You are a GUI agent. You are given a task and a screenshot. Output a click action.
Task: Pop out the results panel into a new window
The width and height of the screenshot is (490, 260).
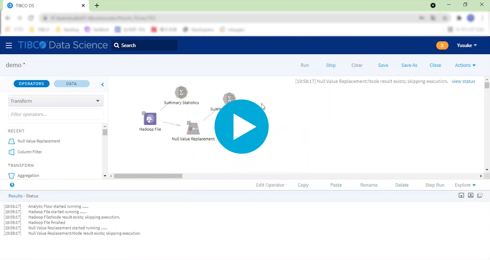480,195
